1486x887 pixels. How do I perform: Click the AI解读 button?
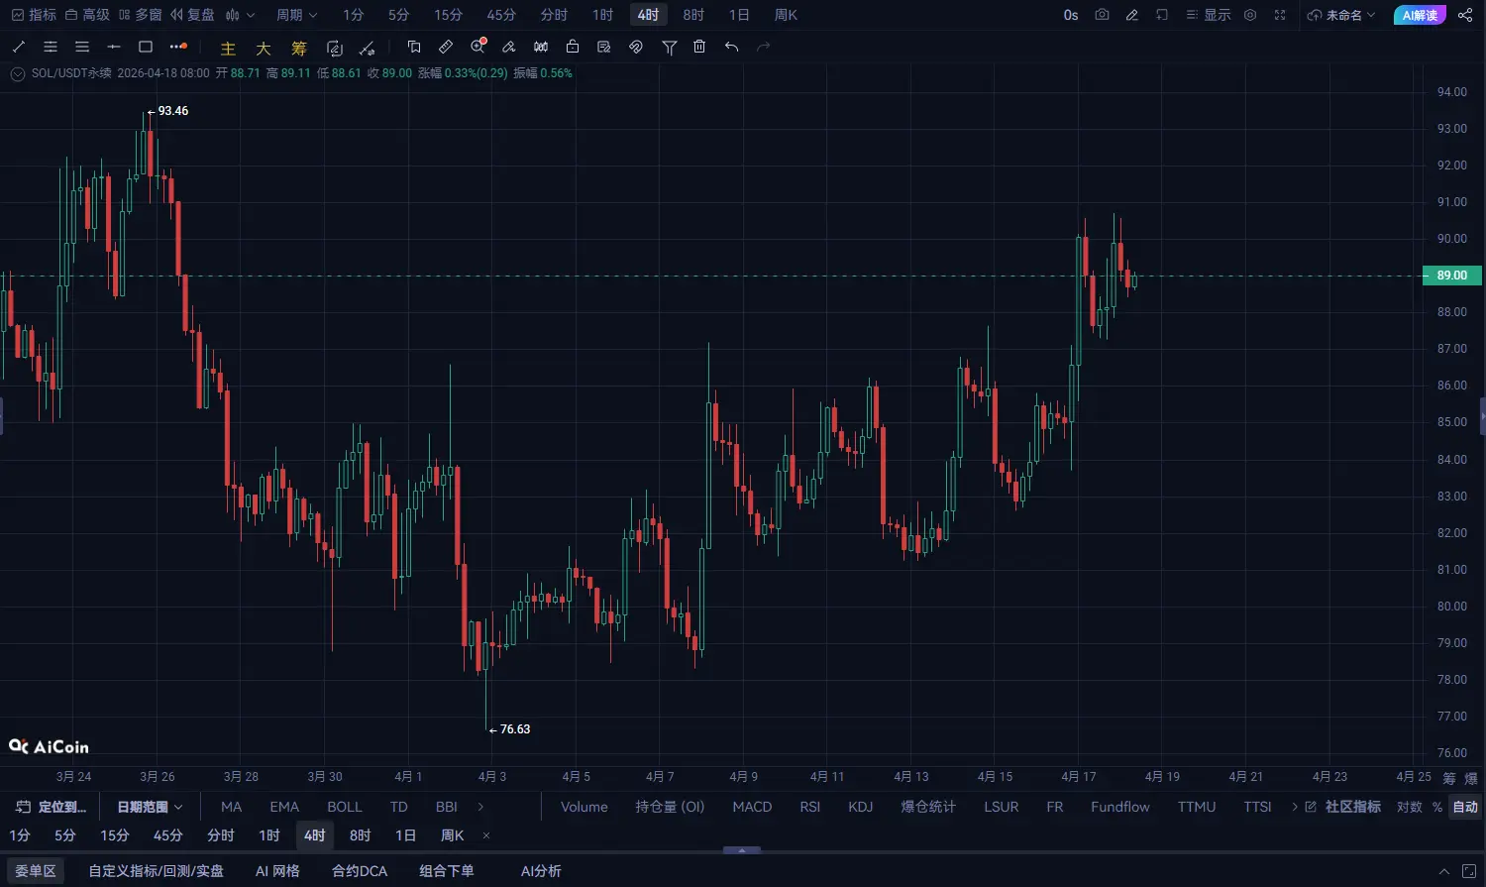(x=1420, y=15)
